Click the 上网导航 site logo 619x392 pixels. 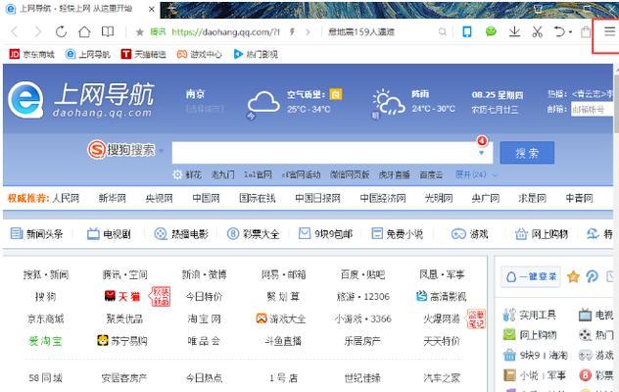click(x=81, y=100)
